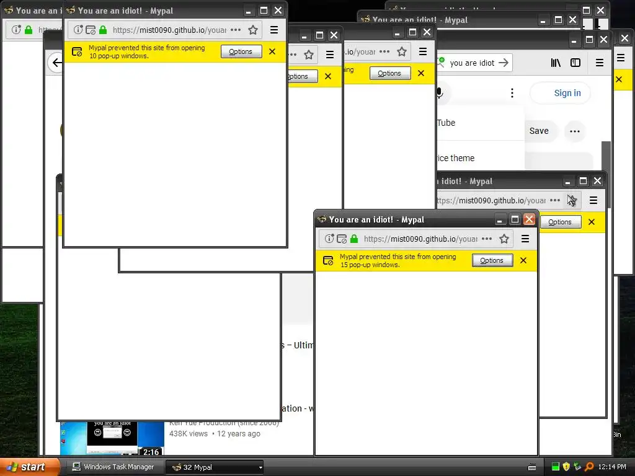The image size is (635, 476).
Task: Click pop-up blocked icon in 15 pop-up bar
Action: tap(327, 260)
